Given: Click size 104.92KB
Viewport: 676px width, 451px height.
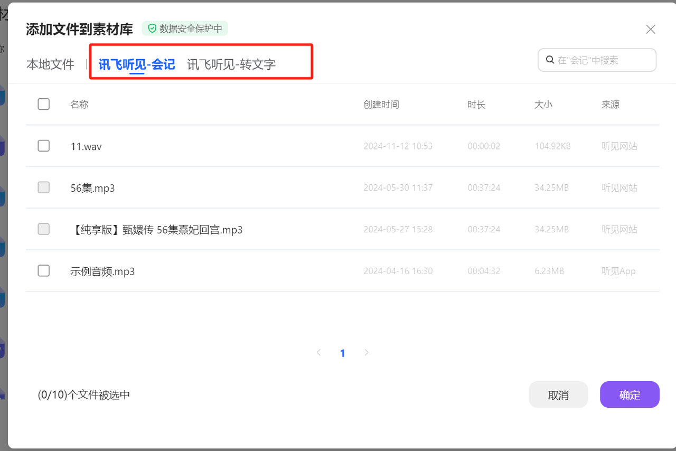Looking at the screenshot, I should pos(552,146).
